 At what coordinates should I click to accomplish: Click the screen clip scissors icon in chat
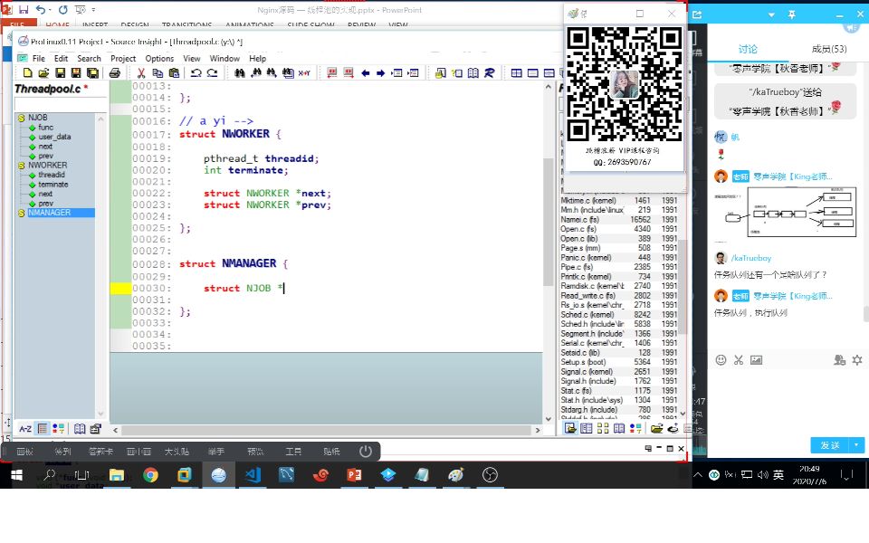click(x=739, y=360)
